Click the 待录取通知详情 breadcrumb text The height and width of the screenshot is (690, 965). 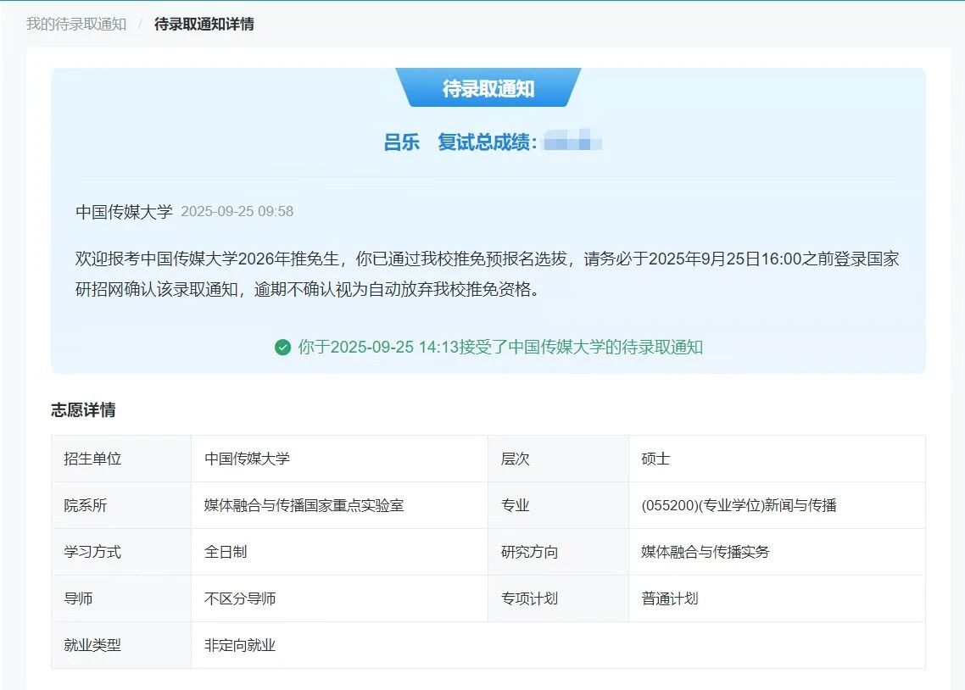coord(204,24)
